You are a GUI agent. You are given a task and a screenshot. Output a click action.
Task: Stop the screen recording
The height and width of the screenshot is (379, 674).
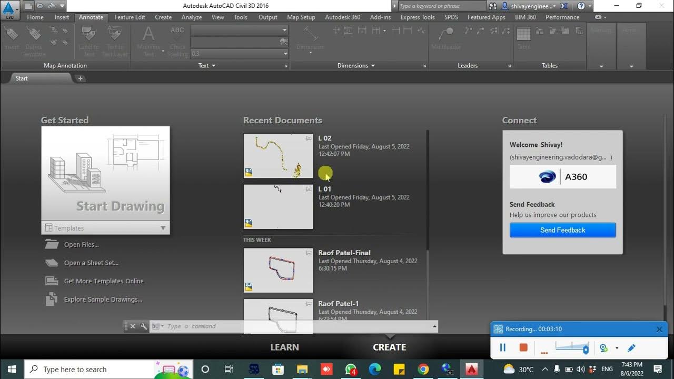[523, 347]
